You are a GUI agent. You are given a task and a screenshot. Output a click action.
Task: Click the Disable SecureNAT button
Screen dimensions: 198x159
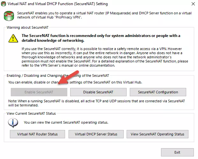[x=98, y=92]
